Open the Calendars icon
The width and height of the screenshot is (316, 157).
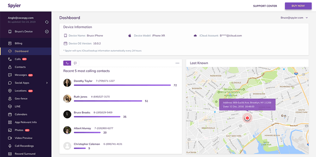click(x=10, y=114)
